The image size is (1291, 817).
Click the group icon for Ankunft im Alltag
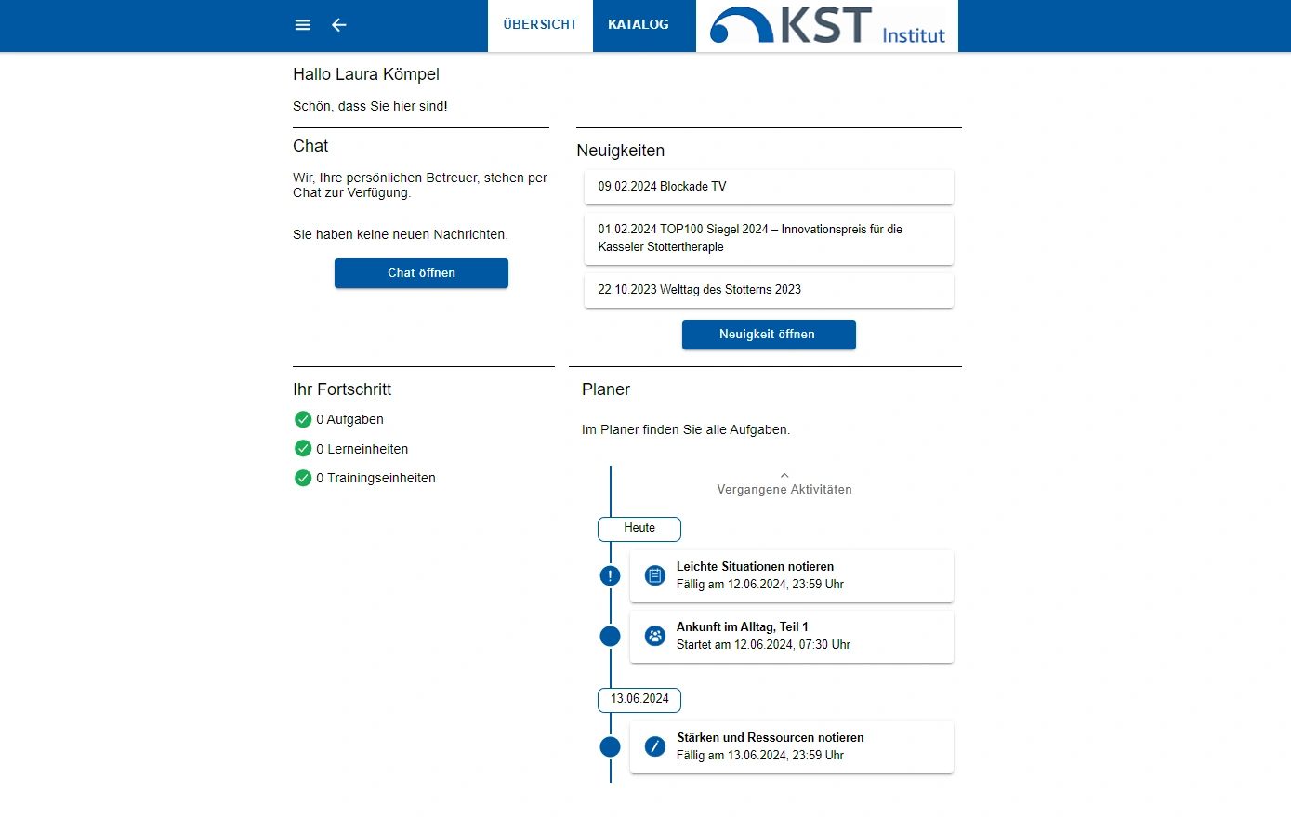tap(655, 637)
